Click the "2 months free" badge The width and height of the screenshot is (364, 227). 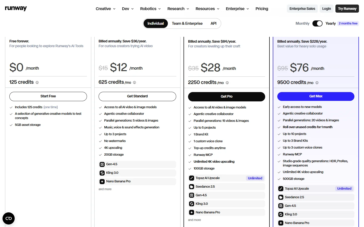click(348, 23)
